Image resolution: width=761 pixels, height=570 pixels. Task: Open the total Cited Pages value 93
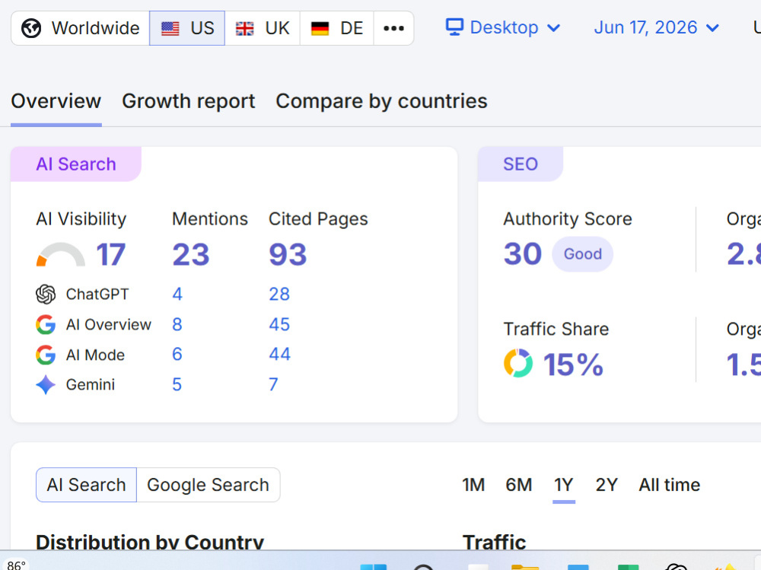(288, 254)
